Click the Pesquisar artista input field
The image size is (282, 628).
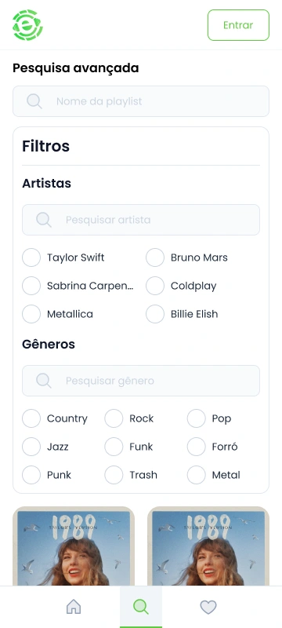click(x=141, y=220)
